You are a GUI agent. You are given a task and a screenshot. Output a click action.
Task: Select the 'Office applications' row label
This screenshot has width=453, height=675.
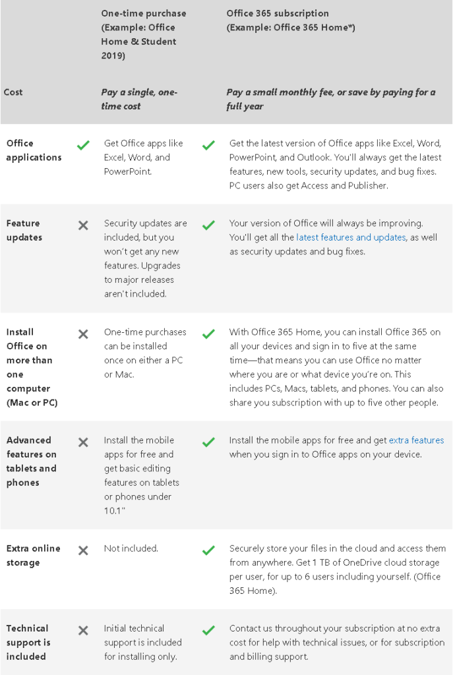(34, 150)
